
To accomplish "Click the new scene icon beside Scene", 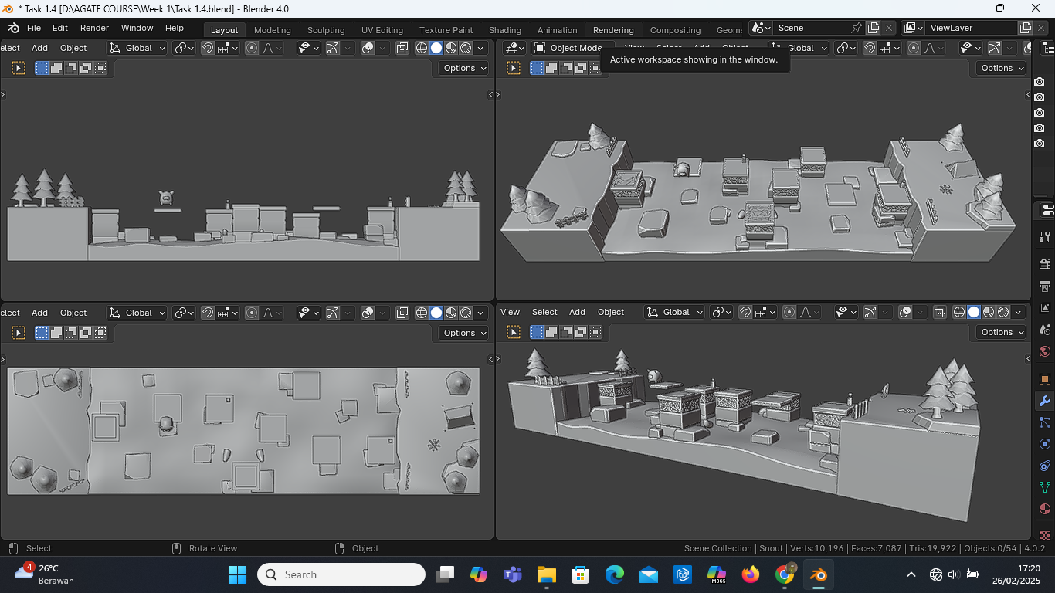I will click(873, 28).
